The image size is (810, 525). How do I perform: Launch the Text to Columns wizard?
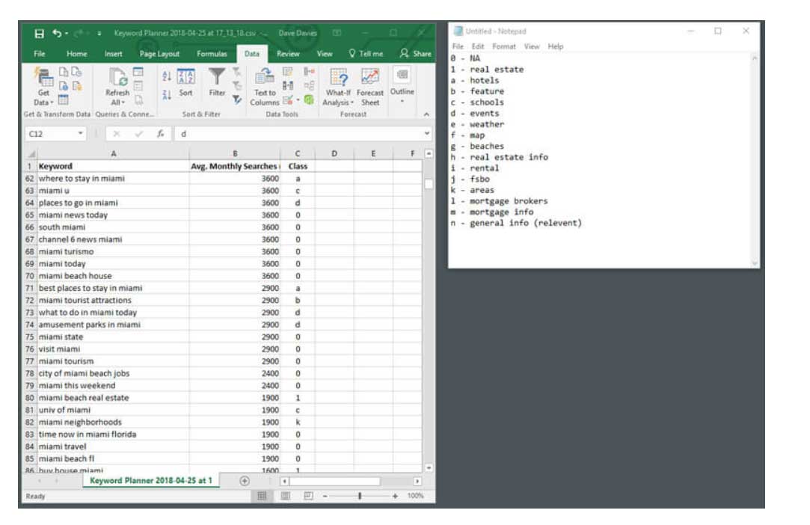click(265, 86)
